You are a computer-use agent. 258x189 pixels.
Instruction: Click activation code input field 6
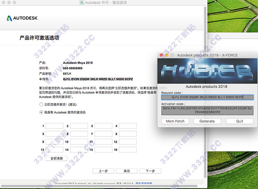pyautogui.click(x=79, y=134)
